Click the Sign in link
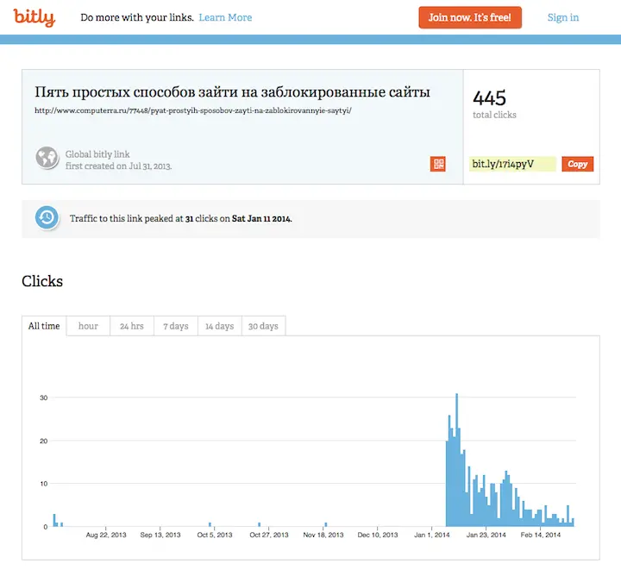 coord(563,17)
